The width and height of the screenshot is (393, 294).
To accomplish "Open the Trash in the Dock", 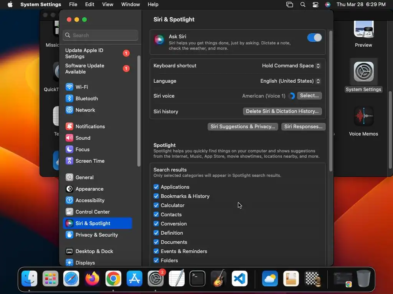I will (364, 279).
